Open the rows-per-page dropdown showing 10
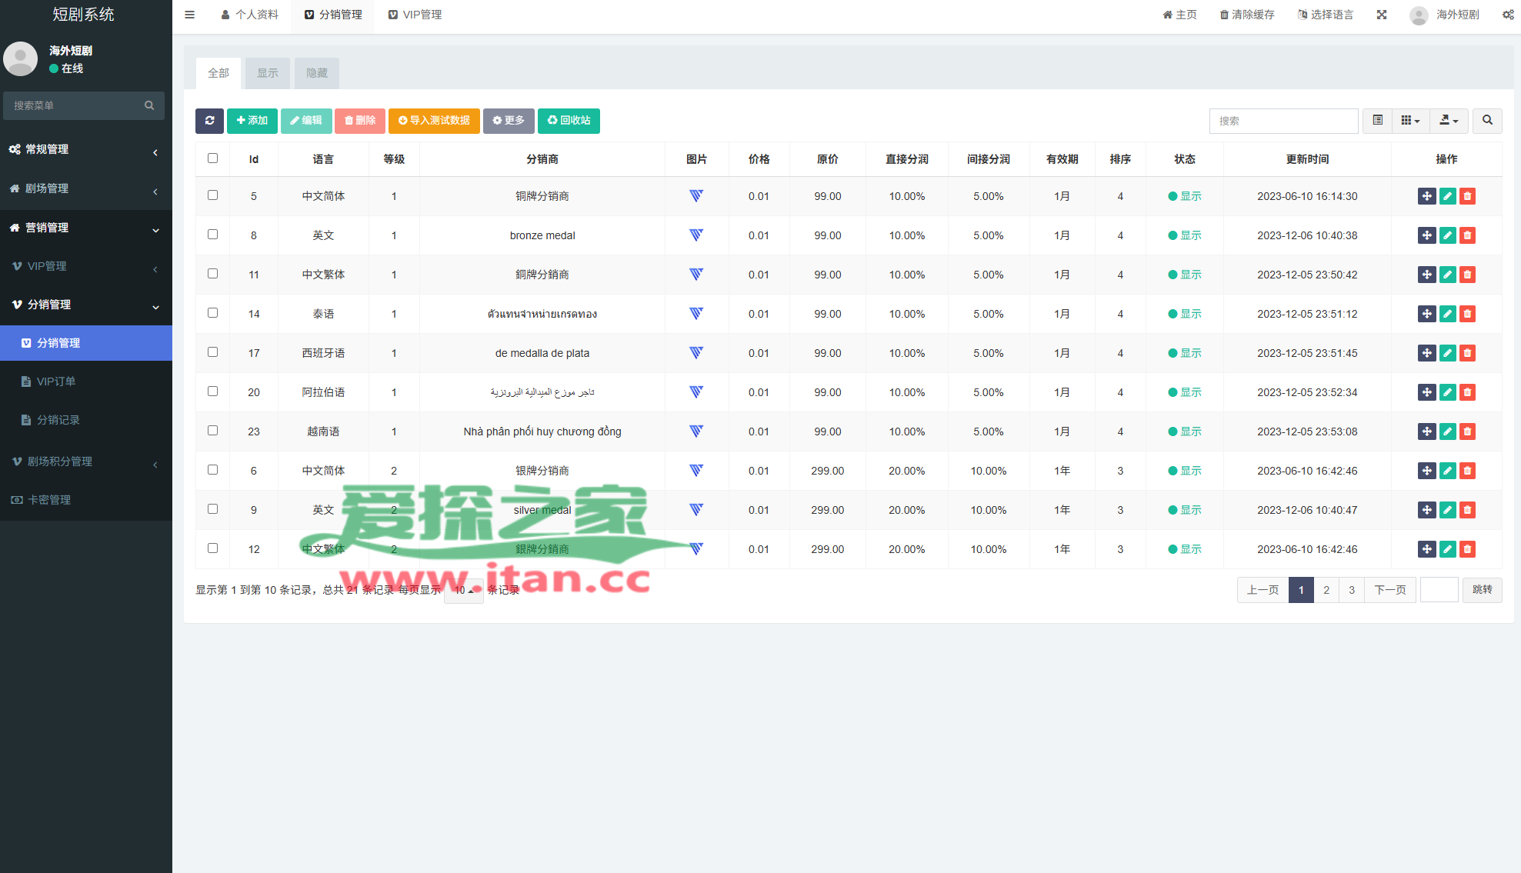The height and width of the screenshot is (873, 1521). pyautogui.click(x=463, y=590)
